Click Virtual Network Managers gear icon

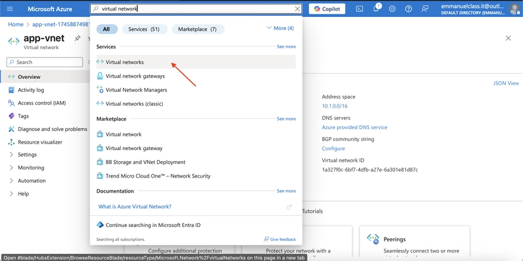coord(100,89)
